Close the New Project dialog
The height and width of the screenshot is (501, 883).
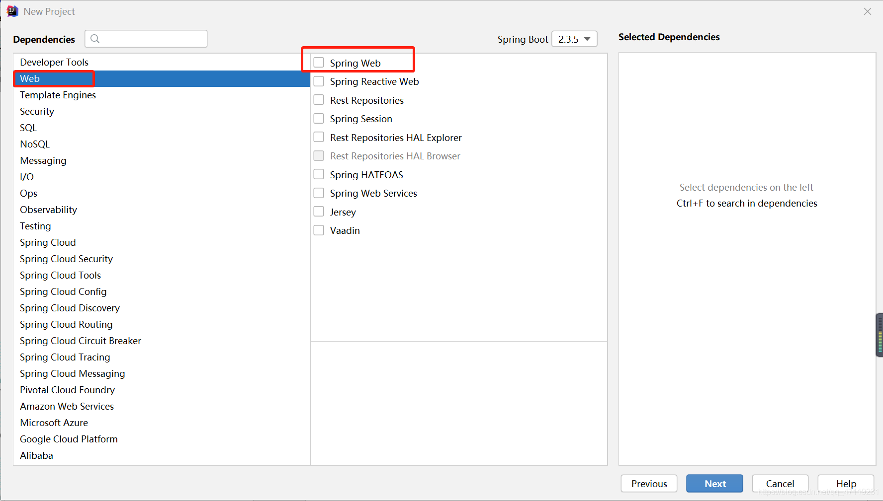[868, 11]
